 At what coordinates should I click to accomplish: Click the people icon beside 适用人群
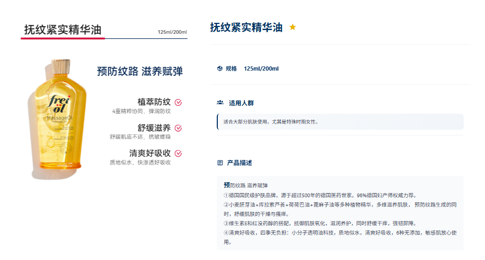(220, 103)
